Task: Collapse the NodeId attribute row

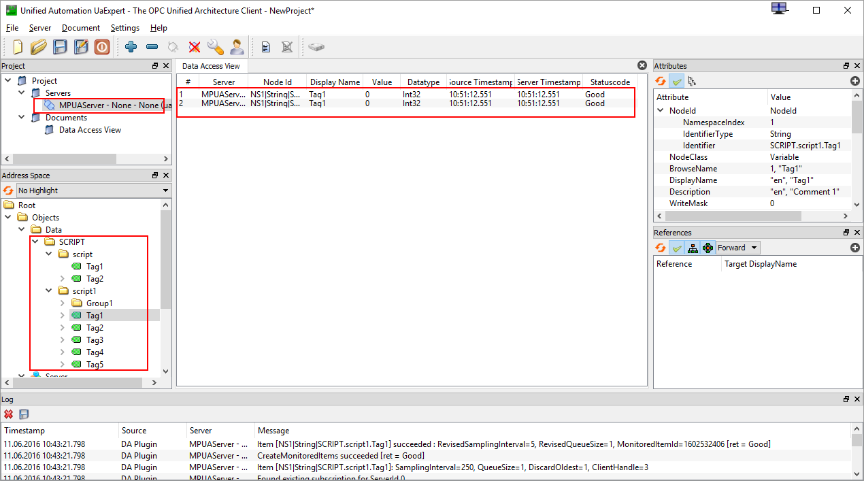Action: coord(660,111)
